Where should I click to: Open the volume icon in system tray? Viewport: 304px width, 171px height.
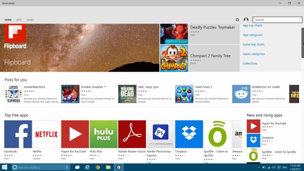274,167
